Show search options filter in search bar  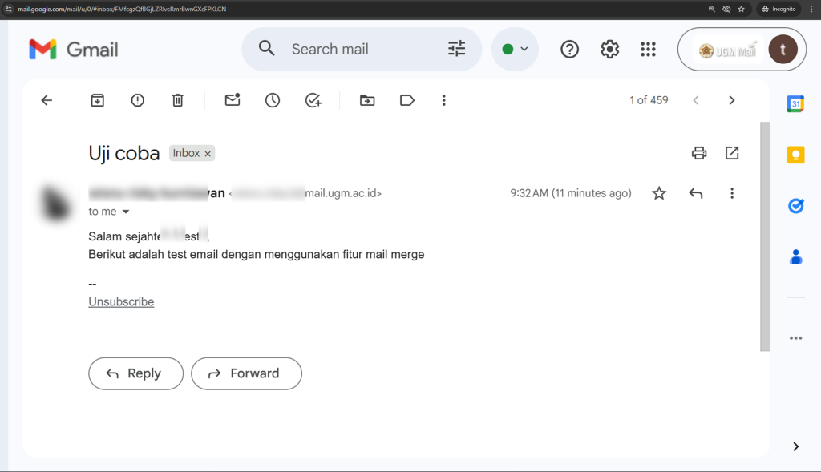tap(456, 49)
